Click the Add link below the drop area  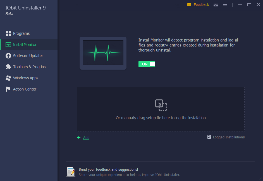[86, 138]
